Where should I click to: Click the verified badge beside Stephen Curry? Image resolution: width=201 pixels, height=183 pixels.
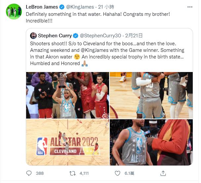[x=75, y=35]
